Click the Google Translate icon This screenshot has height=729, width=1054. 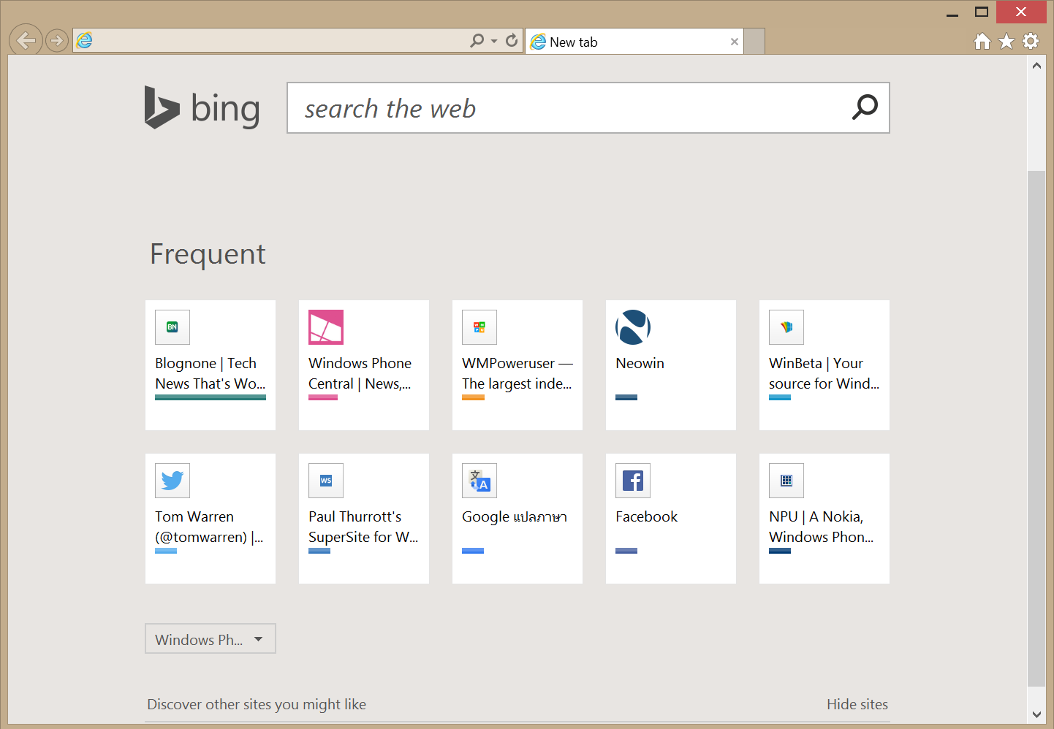479,481
